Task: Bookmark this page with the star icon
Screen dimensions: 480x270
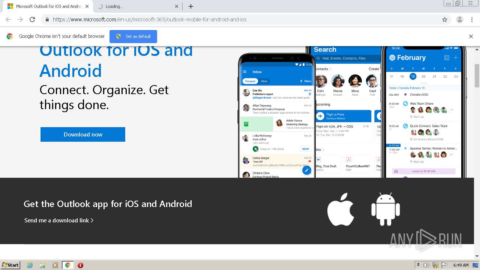Action: (x=445, y=19)
